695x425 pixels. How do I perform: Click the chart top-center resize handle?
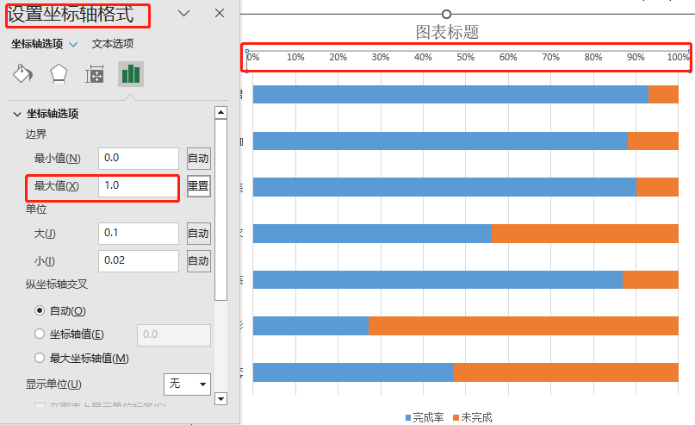point(446,14)
